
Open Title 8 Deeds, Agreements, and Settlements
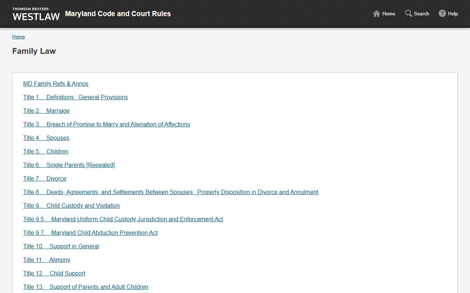point(171,192)
